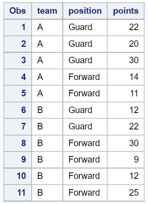Select observation number 7 cell

(18, 126)
